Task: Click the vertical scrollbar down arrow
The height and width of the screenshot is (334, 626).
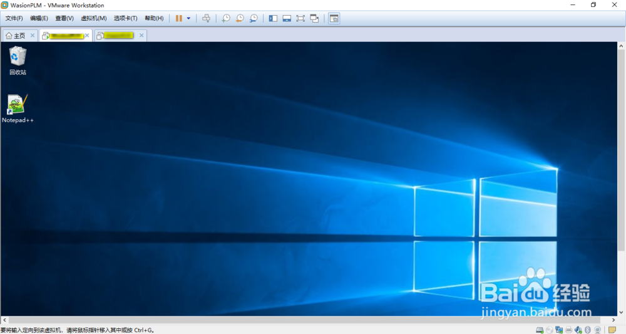Action: coord(621,313)
